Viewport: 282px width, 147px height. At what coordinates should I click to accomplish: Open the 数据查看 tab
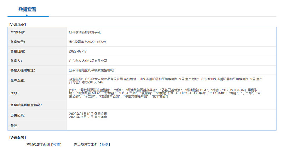click(x=27, y=10)
